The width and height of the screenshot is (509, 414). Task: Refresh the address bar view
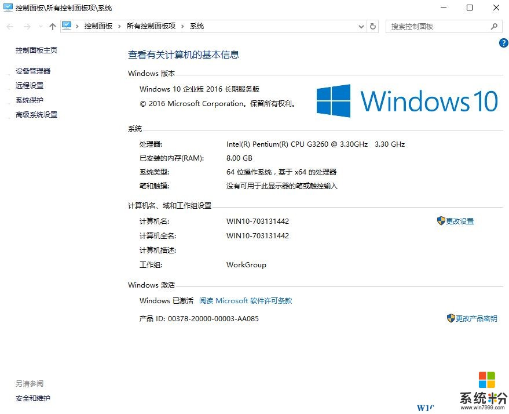point(373,26)
